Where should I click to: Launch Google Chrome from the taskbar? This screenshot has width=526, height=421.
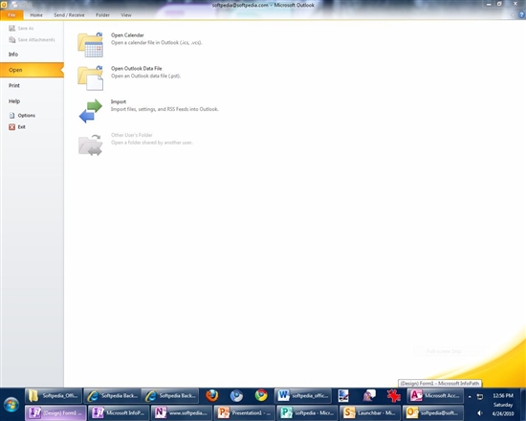[261, 395]
